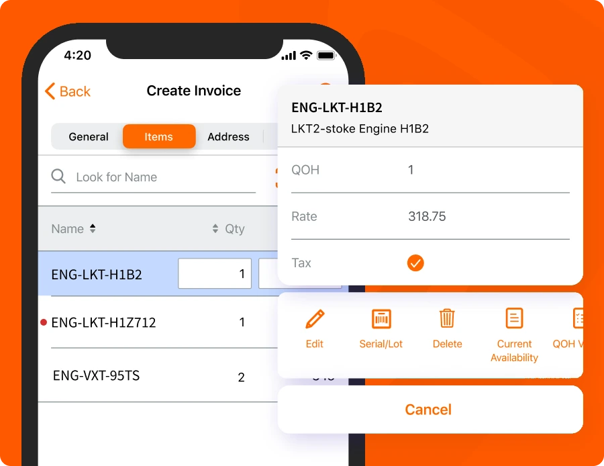The image size is (604, 466).
Task: Tap the quantity box for ENG-LKT-H1B2
Action: click(215, 273)
